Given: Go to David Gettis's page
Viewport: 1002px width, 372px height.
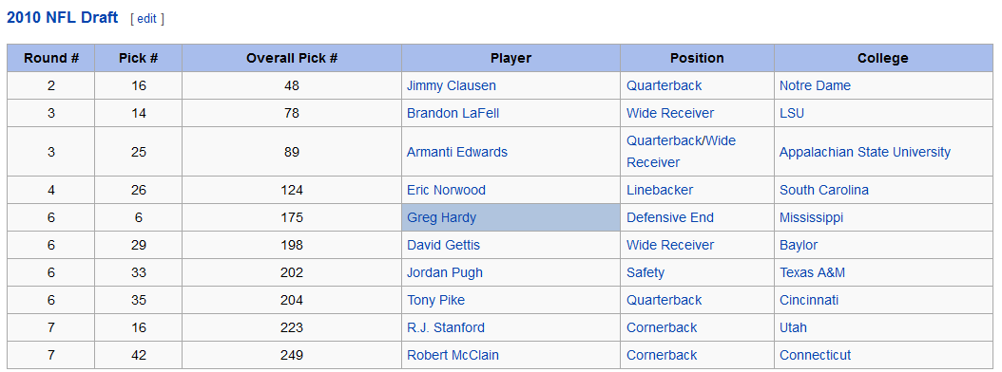Looking at the screenshot, I should click(x=444, y=245).
